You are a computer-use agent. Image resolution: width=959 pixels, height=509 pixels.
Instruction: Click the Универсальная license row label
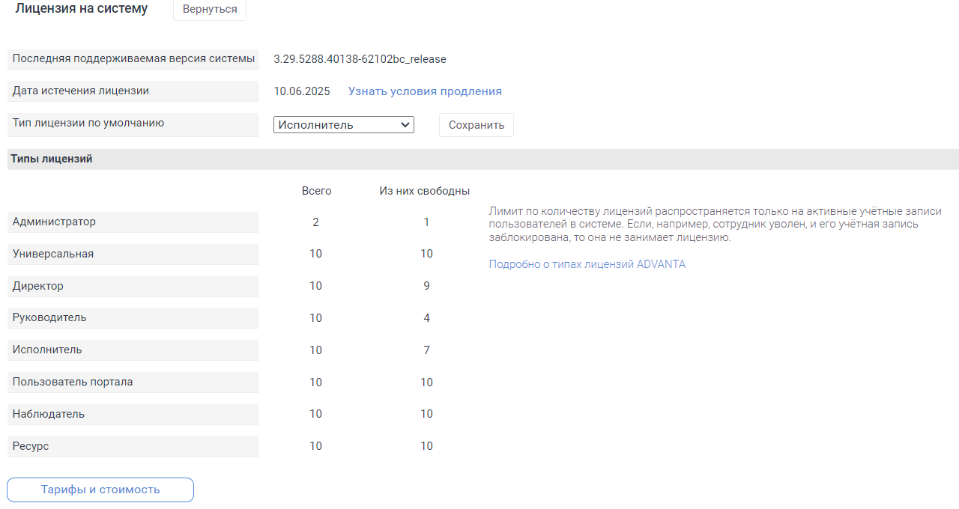(x=53, y=254)
